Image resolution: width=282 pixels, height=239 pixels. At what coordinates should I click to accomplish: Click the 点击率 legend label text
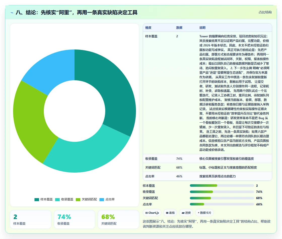pos(110,199)
